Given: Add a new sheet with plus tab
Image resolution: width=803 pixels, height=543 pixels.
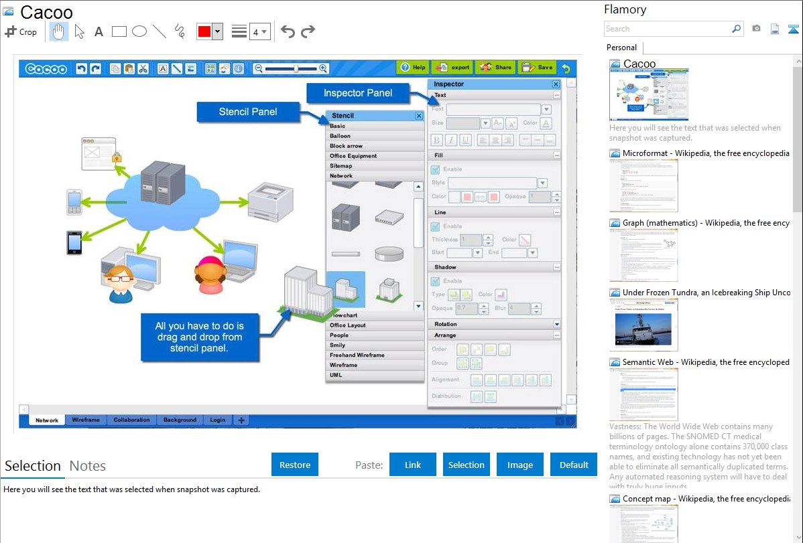Looking at the screenshot, I should 241,420.
